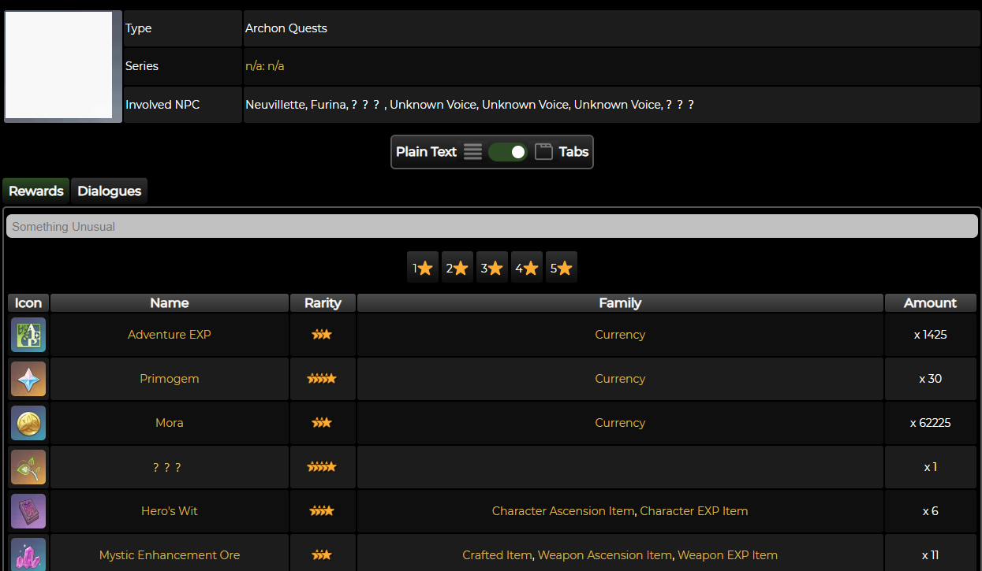This screenshot has height=571, width=982.
Task: Open the Currency family link for Mora
Action: [x=620, y=423]
